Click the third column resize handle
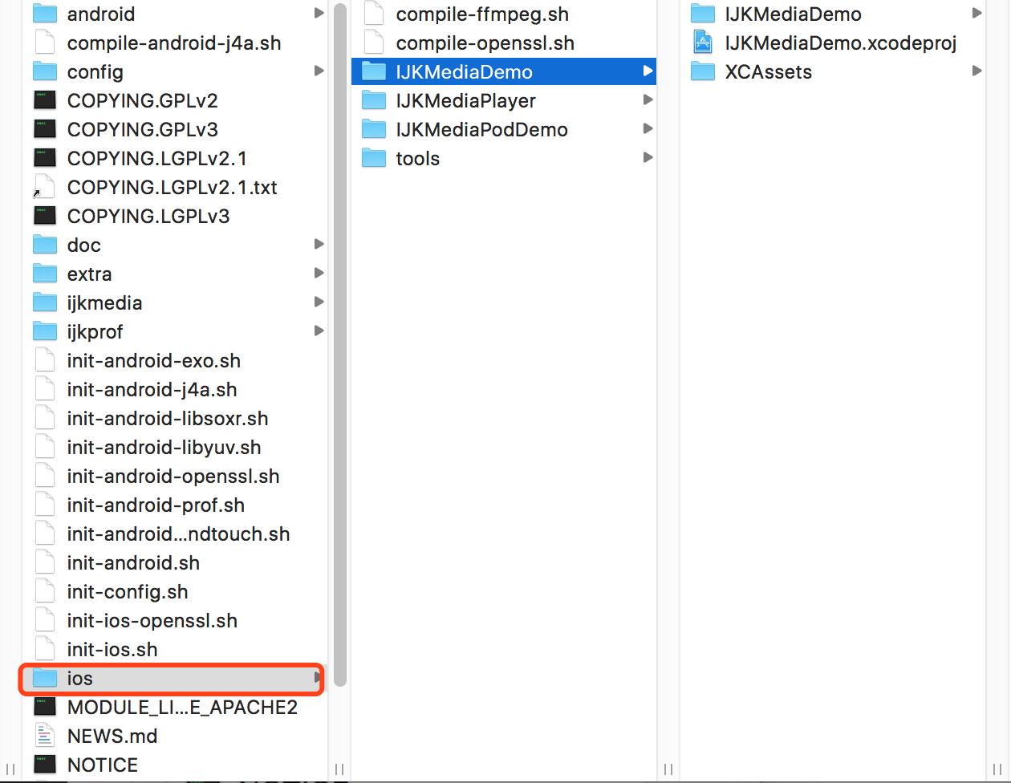Screen dimensions: 1011x783 pyautogui.click(x=998, y=769)
